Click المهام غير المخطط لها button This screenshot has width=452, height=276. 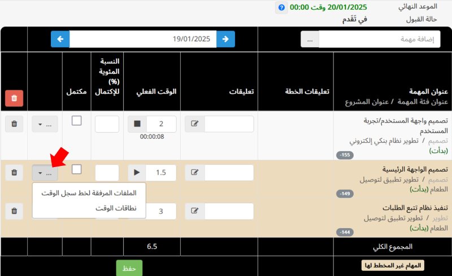(x=393, y=265)
